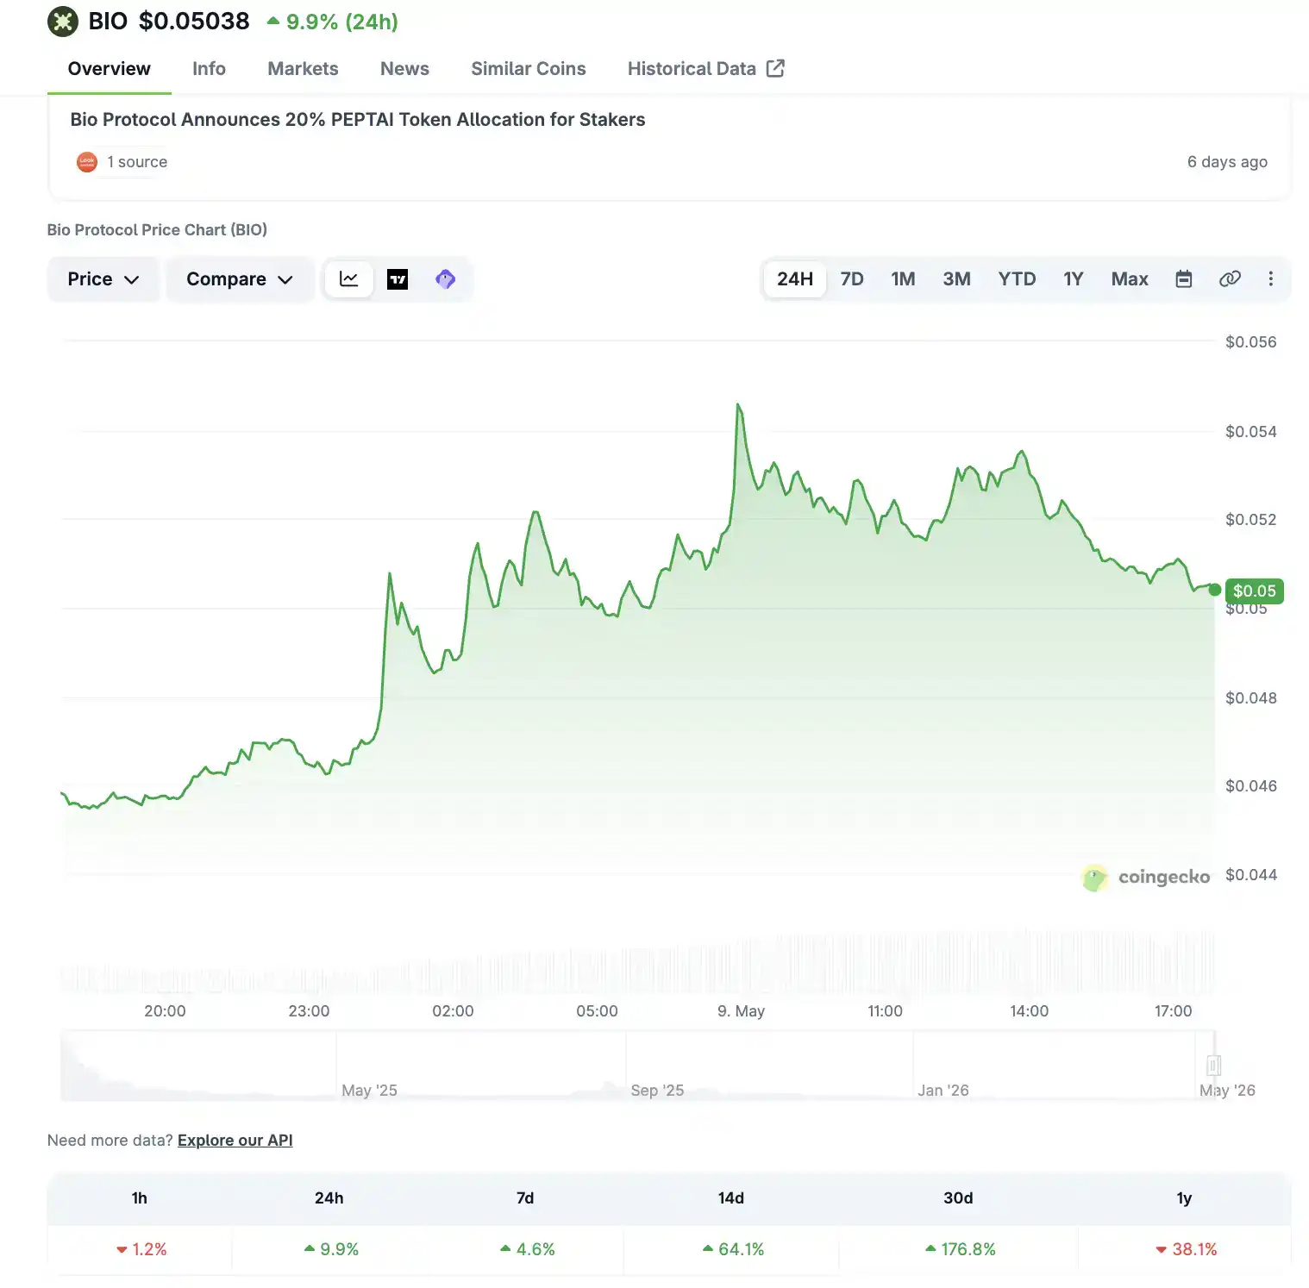Switch to the Markets tab
This screenshot has width=1309, height=1288.
coord(303,69)
